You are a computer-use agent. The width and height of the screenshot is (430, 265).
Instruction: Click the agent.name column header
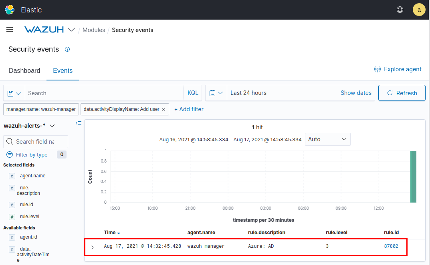tap(201, 233)
